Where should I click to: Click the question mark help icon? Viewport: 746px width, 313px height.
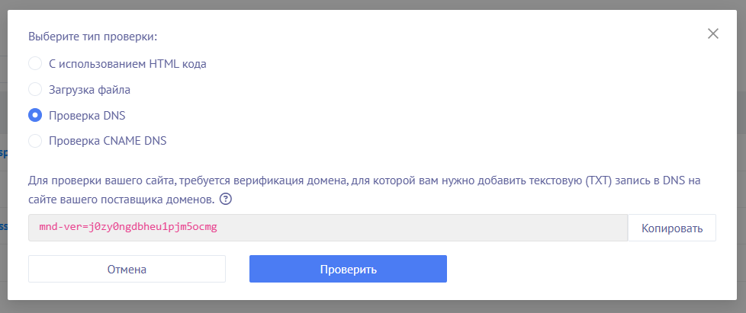[x=225, y=200]
